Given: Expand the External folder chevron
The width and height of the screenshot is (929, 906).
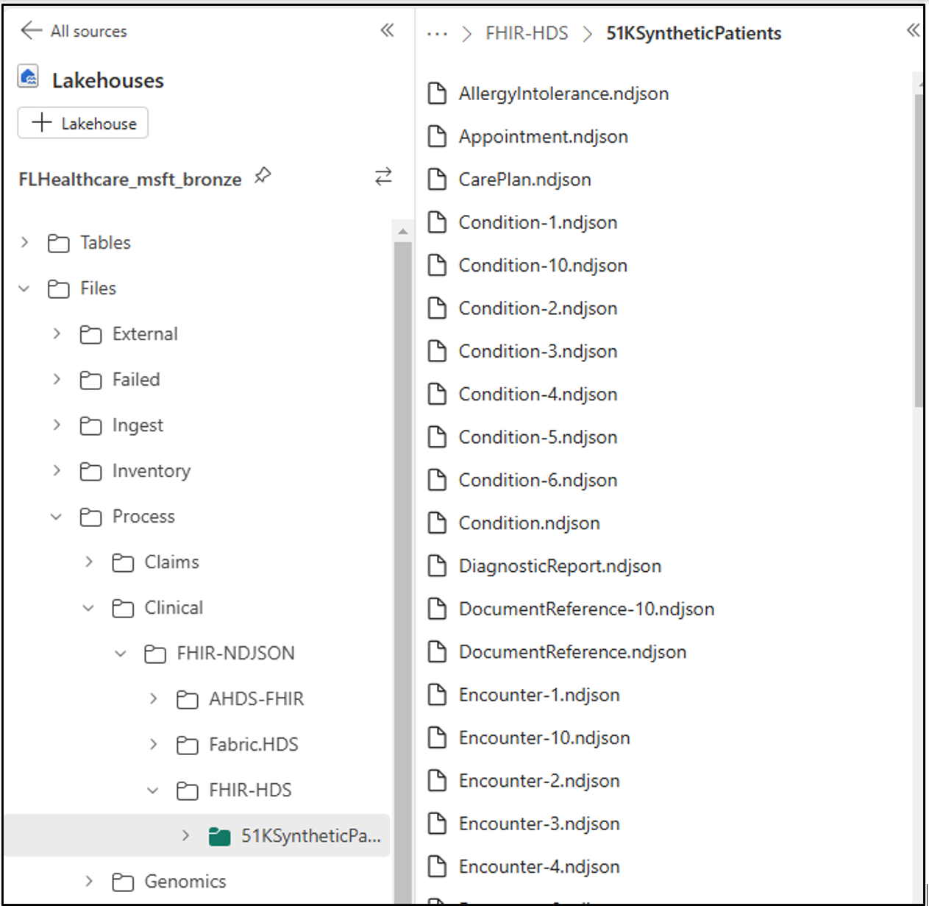Looking at the screenshot, I should point(57,333).
